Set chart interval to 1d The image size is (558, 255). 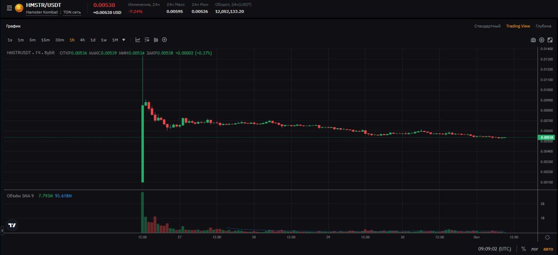click(x=93, y=40)
